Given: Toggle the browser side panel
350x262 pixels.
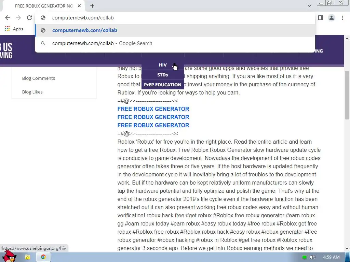Looking at the screenshot, I should (321, 18).
